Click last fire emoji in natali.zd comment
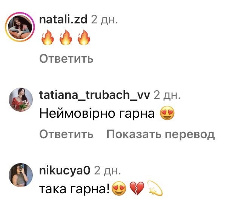The height and width of the screenshot is (205, 249). [84, 38]
